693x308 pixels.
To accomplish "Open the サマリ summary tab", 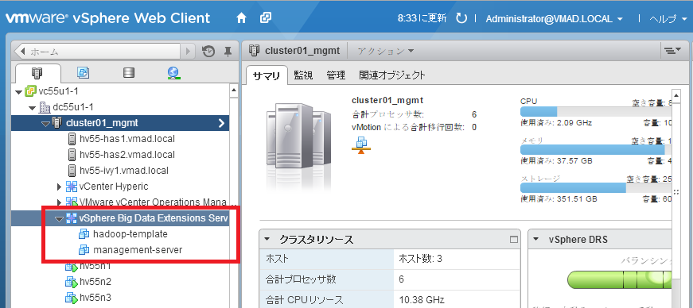I will click(x=267, y=75).
